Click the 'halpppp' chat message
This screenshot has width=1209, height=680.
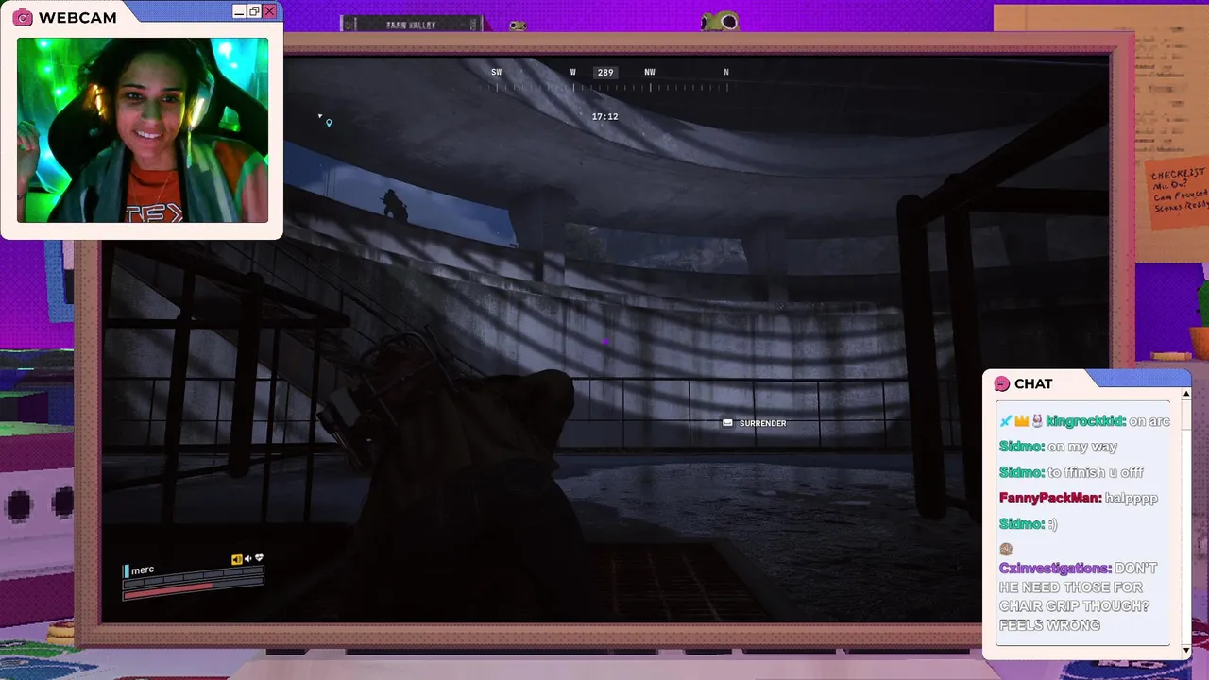1132,498
